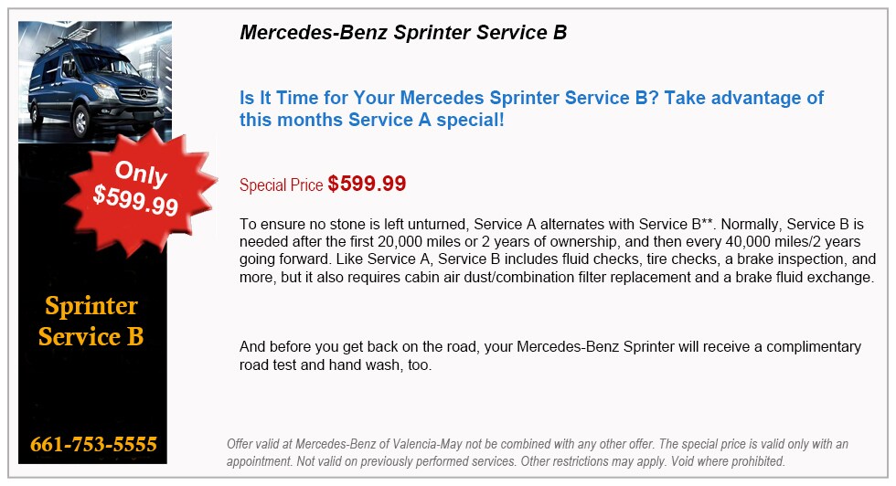This screenshot has width=896, height=486.
Task: Click the Special Price label
Action: click(x=282, y=185)
